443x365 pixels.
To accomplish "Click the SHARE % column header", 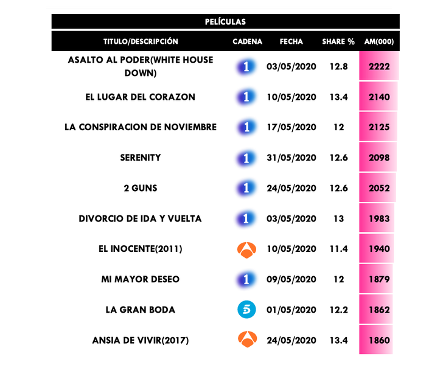I will 338,42.
